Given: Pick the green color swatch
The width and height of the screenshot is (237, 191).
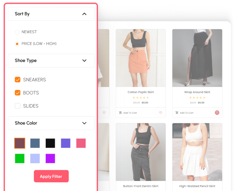Looking at the screenshot, I should [x=20, y=158].
